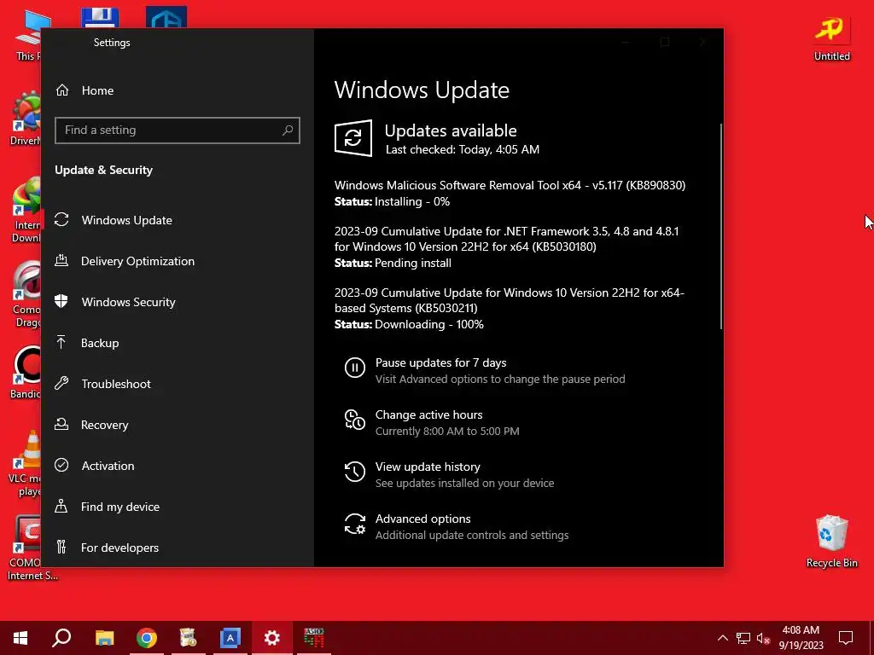
Task: Click the history icon beside View update history
Action: pyautogui.click(x=354, y=472)
